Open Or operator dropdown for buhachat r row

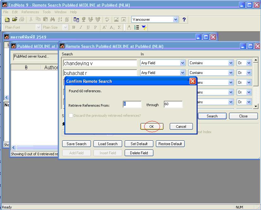click(x=249, y=72)
